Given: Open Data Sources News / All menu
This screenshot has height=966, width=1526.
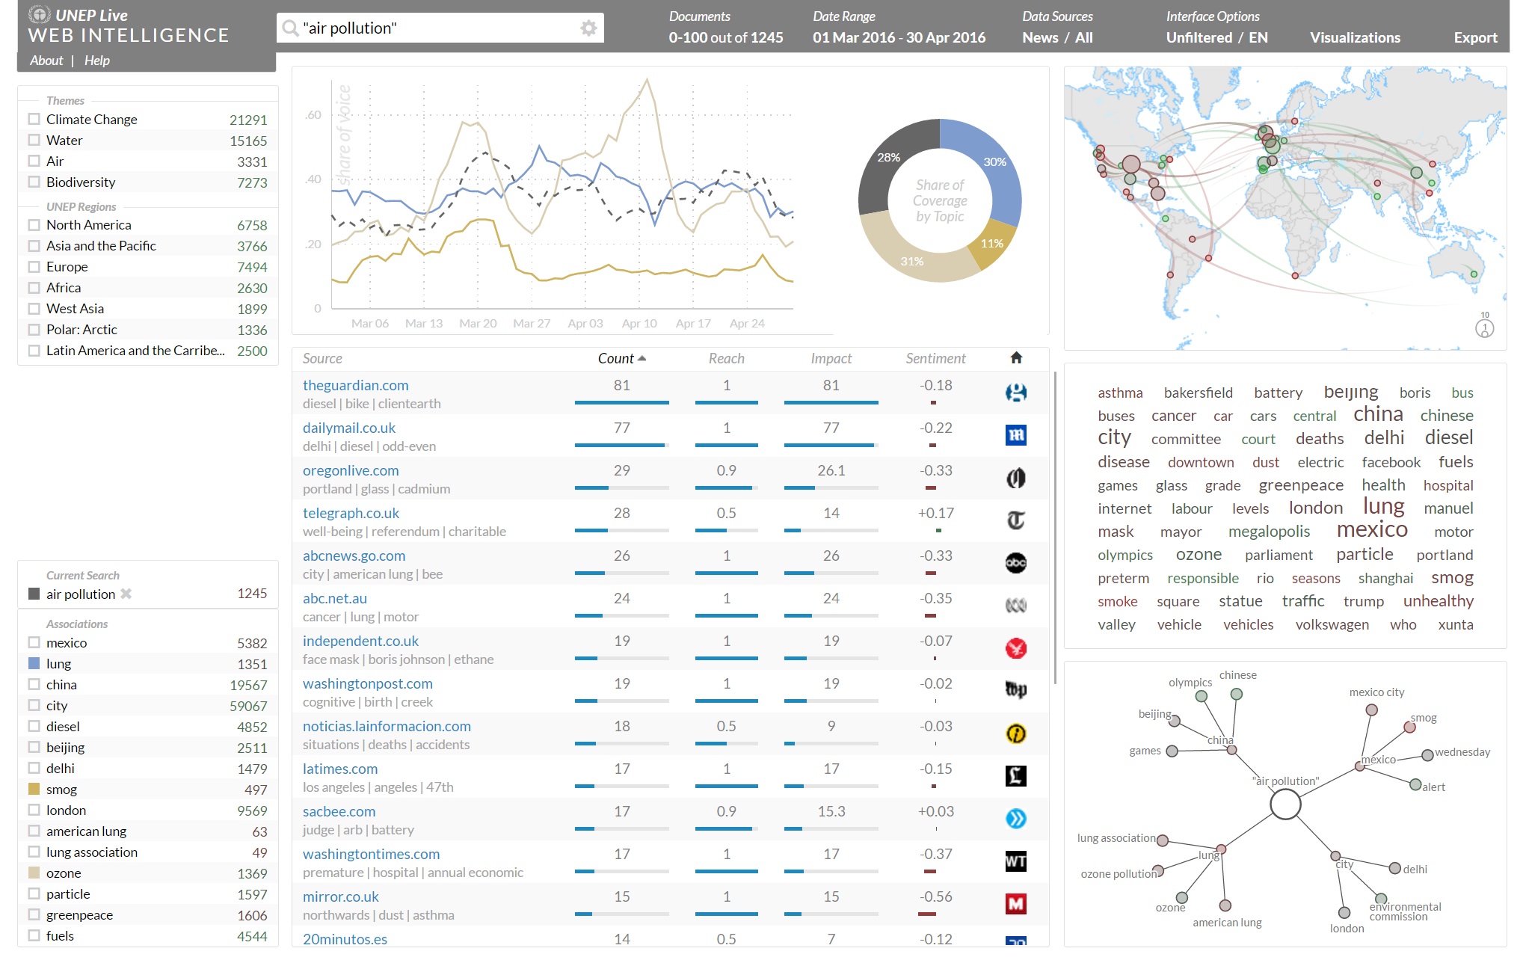Looking at the screenshot, I should (x=1057, y=37).
